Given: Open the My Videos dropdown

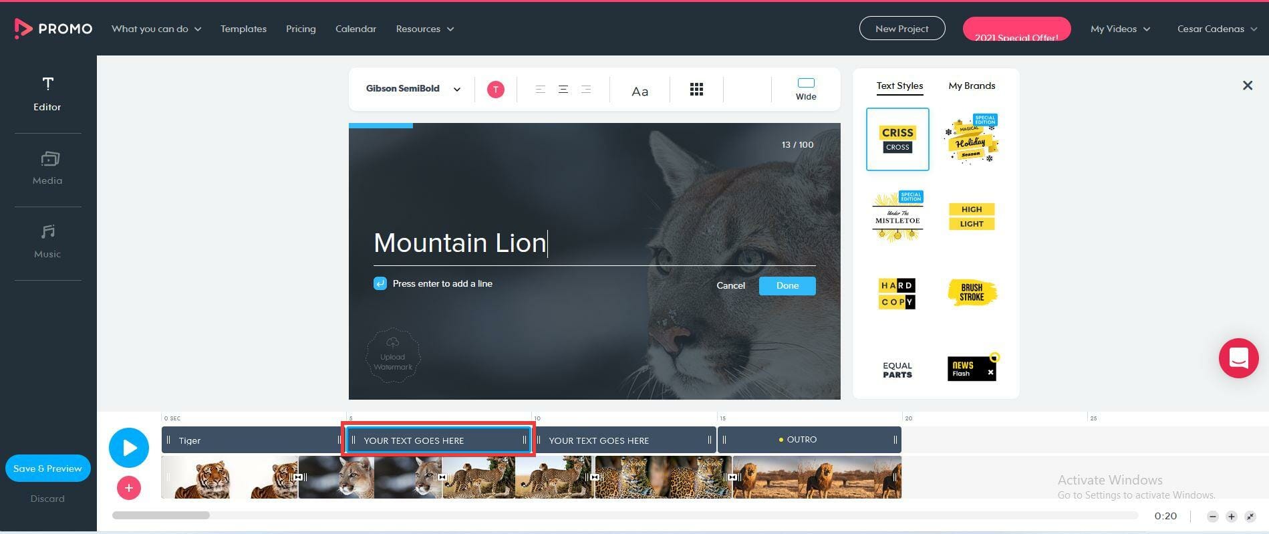Looking at the screenshot, I should pos(1121,29).
